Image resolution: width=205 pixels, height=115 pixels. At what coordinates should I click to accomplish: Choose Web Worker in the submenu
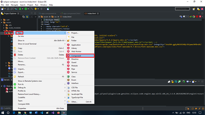point(80,51)
